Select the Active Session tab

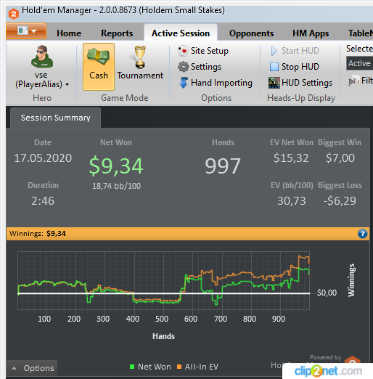[181, 33]
